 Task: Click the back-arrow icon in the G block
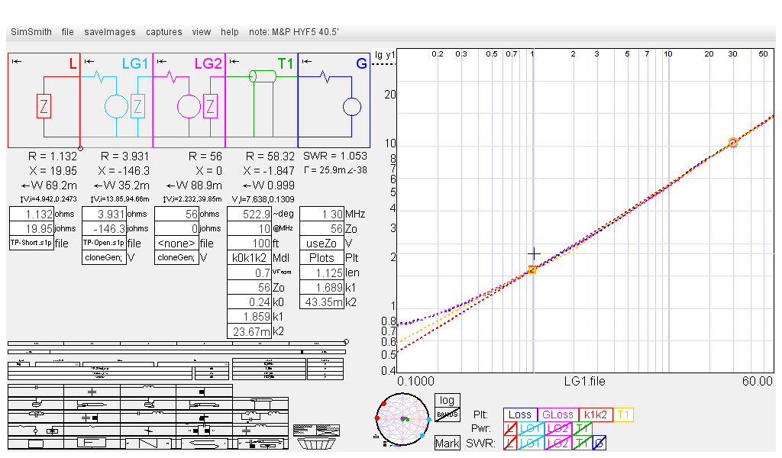point(307,61)
